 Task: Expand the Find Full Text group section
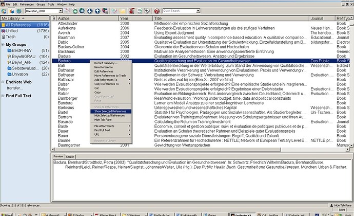pos(3,96)
